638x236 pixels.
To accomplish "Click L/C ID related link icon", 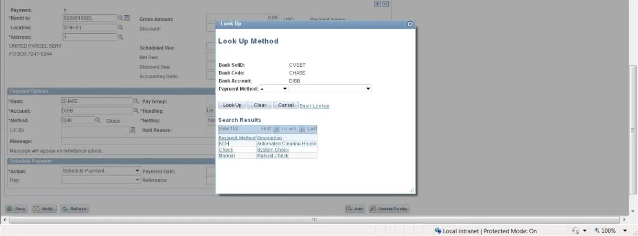I will coord(133,130).
